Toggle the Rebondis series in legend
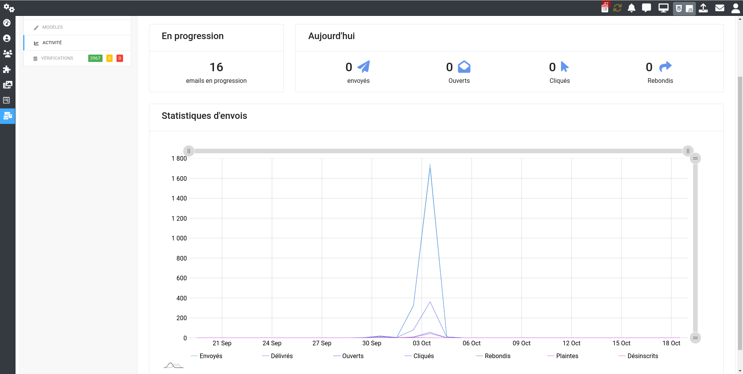This screenshot has width=743, height=374. pos(493,356)
